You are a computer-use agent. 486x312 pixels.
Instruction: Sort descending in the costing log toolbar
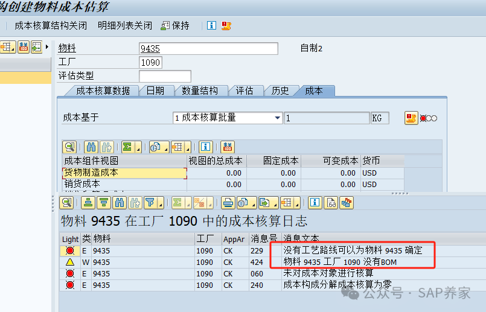(x=104, y=203)
